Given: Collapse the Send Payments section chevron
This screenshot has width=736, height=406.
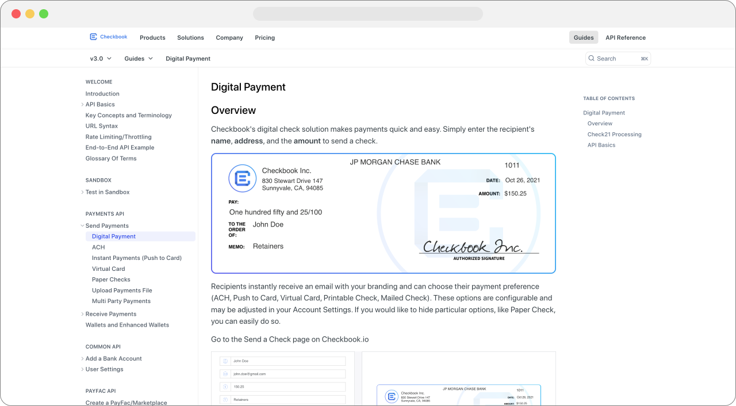Looking at the screenshot, I should click(82, 226).
